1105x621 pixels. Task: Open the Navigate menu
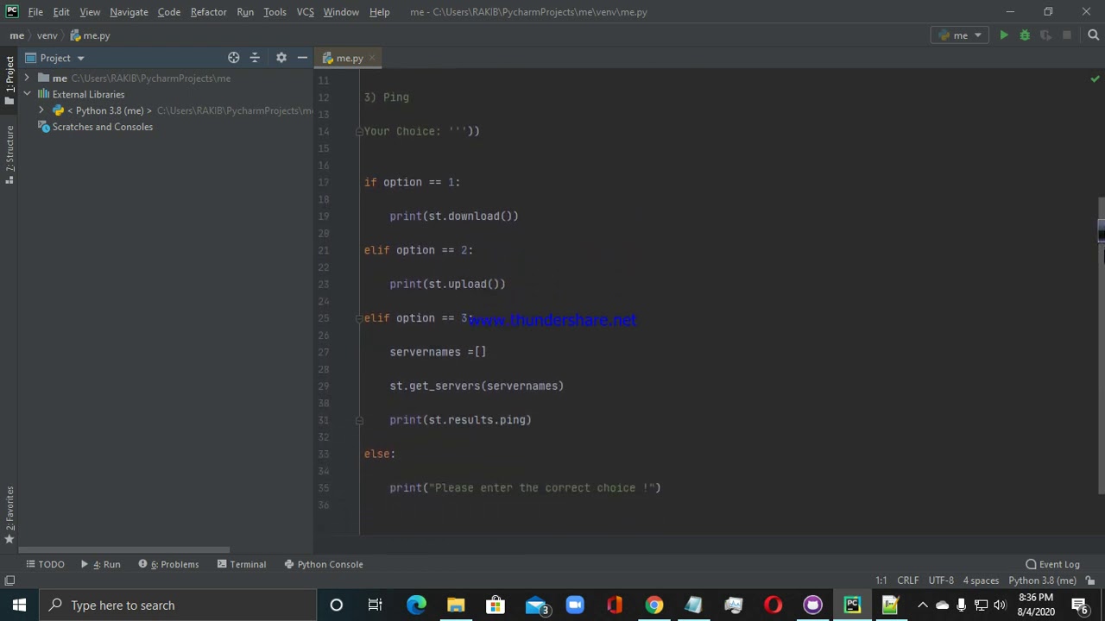[129, 12]
